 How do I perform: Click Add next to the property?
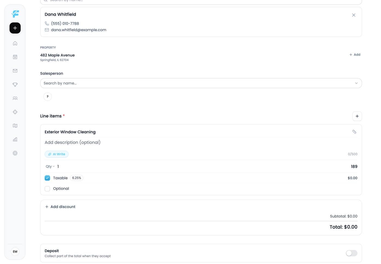355,55
